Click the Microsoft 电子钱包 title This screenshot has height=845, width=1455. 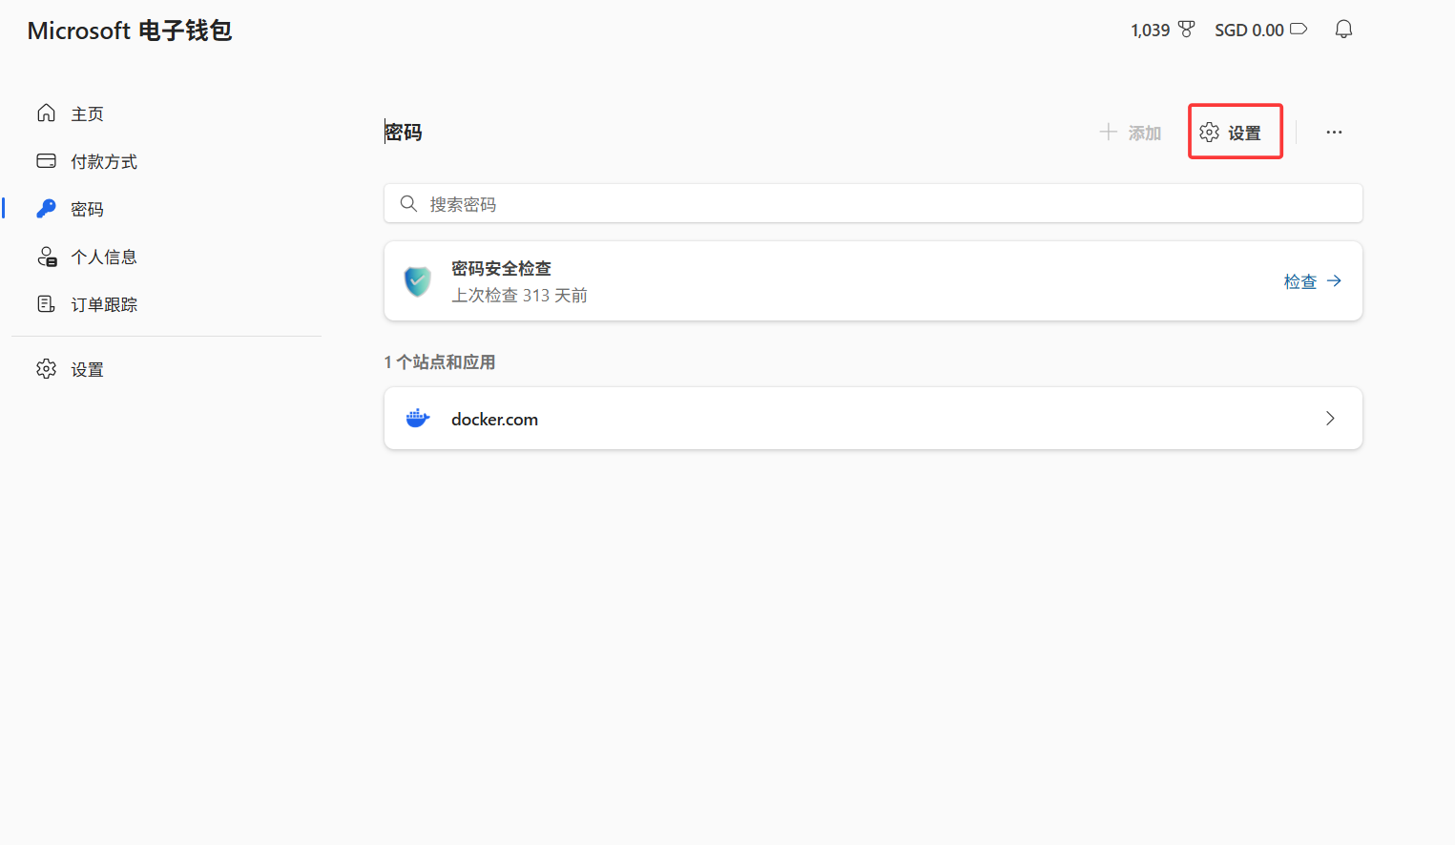coord(130,31)
